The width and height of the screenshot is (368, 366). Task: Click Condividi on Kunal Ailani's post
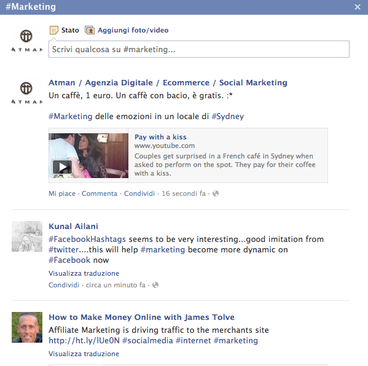pos(64,285)
